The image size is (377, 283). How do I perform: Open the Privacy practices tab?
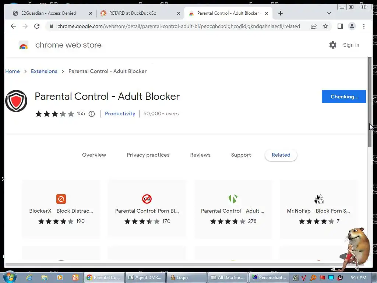148,155
